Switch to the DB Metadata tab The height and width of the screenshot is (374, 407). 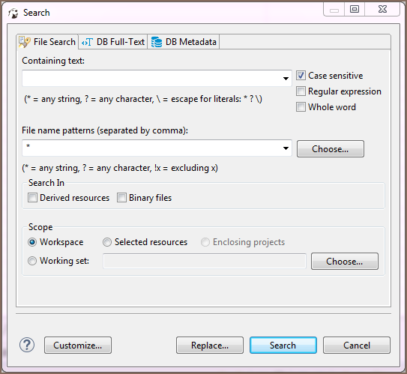[x=184, y=42]
